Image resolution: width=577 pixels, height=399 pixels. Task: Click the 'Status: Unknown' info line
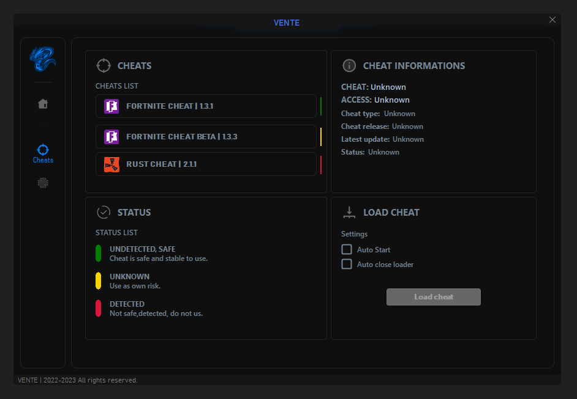click(370, 152)
